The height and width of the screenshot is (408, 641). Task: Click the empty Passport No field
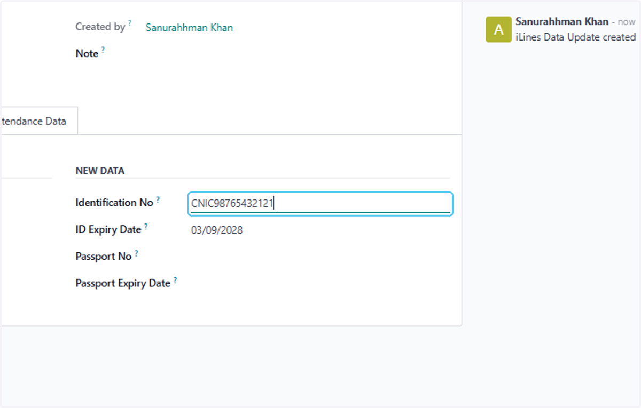coord(320,257)
